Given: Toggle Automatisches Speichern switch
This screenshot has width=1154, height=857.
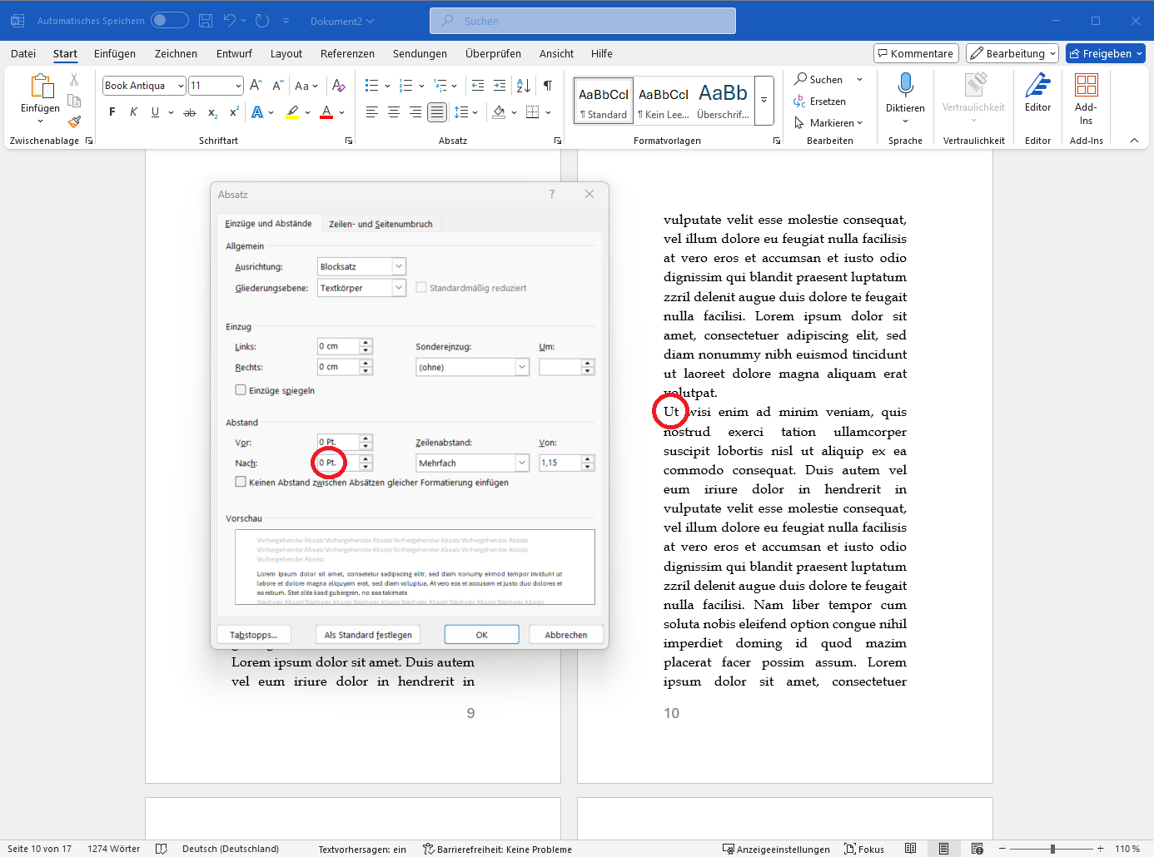Looking at the screenshot, I should [170, 21].
